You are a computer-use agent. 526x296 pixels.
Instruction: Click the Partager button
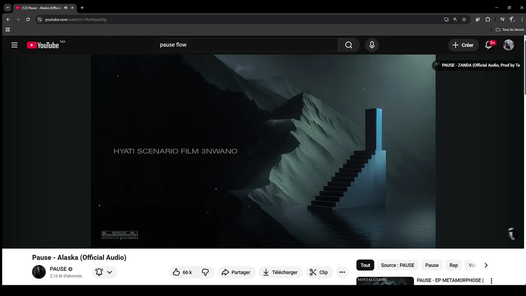click(x=236, y=272)
